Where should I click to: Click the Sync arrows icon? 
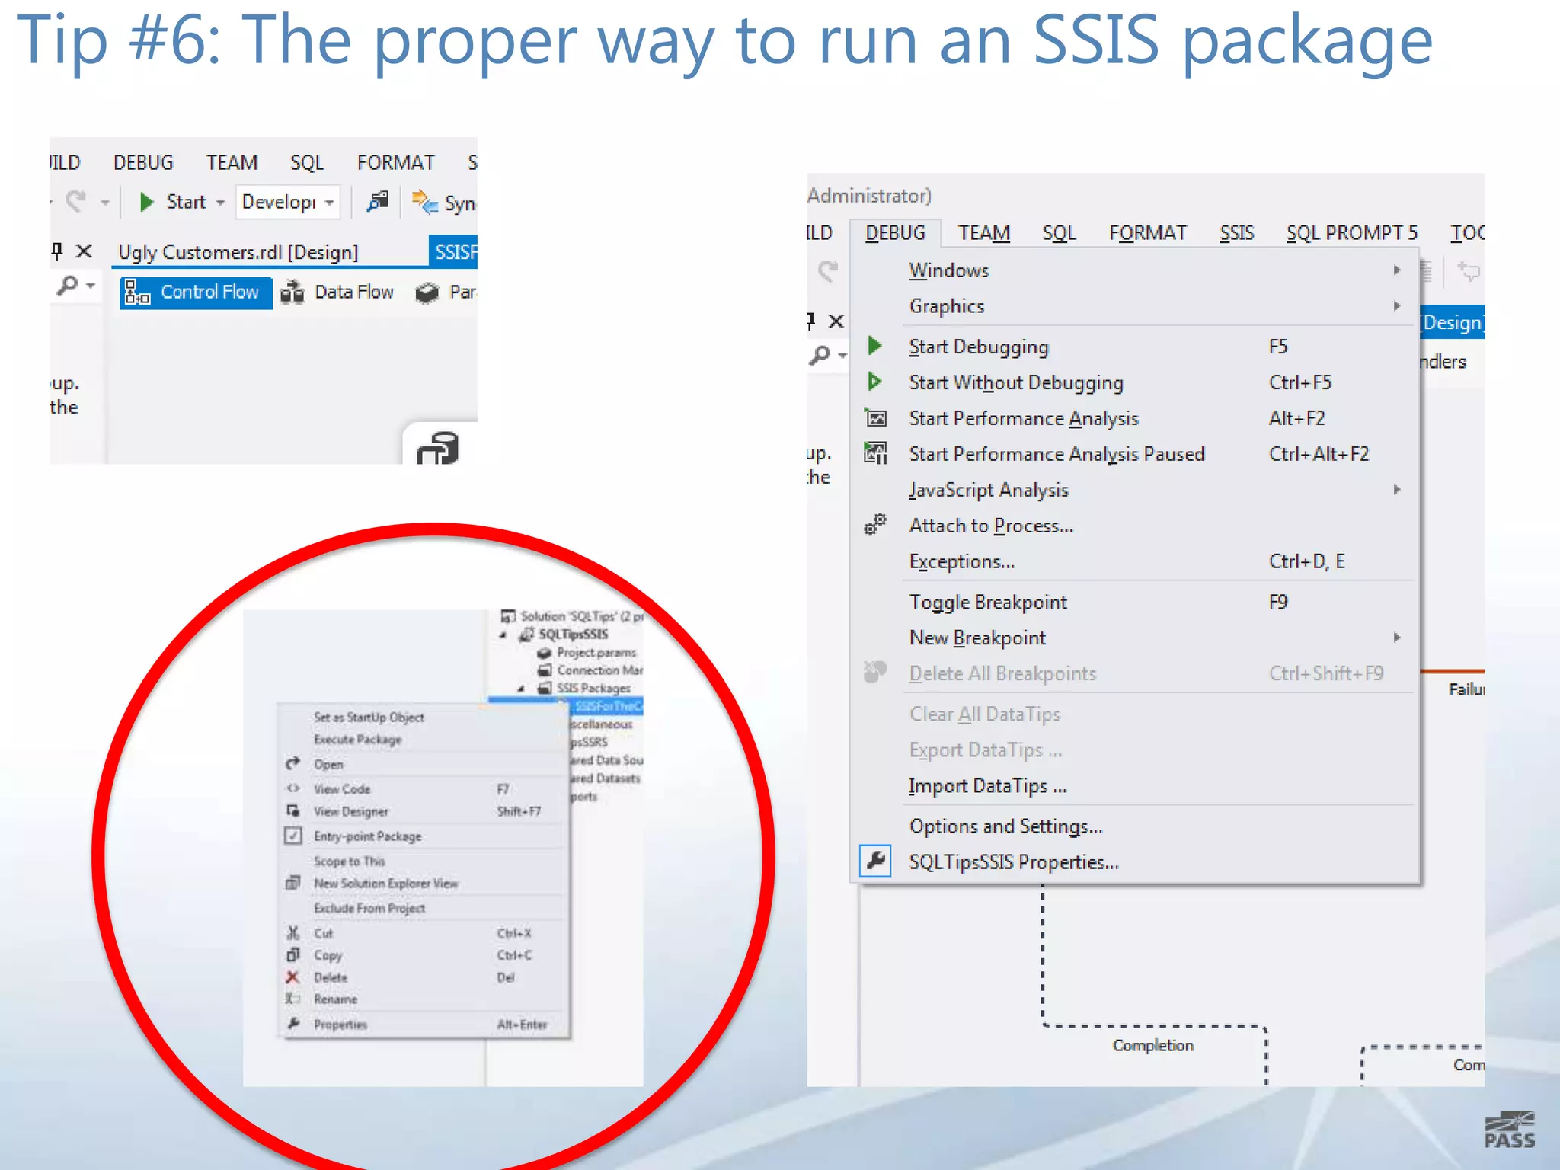[x=425, y=203]
